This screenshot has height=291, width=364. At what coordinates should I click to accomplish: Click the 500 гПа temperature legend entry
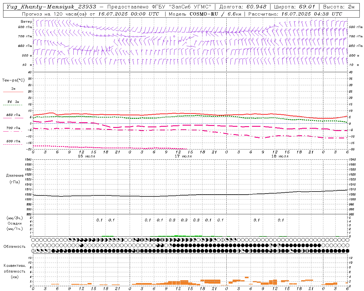click(x=13, y=141)
